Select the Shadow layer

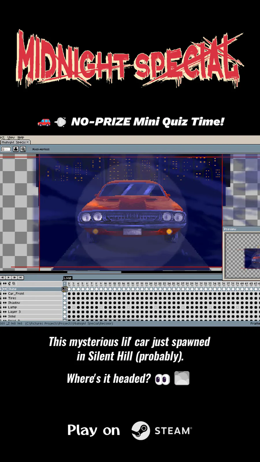point(35,303)
